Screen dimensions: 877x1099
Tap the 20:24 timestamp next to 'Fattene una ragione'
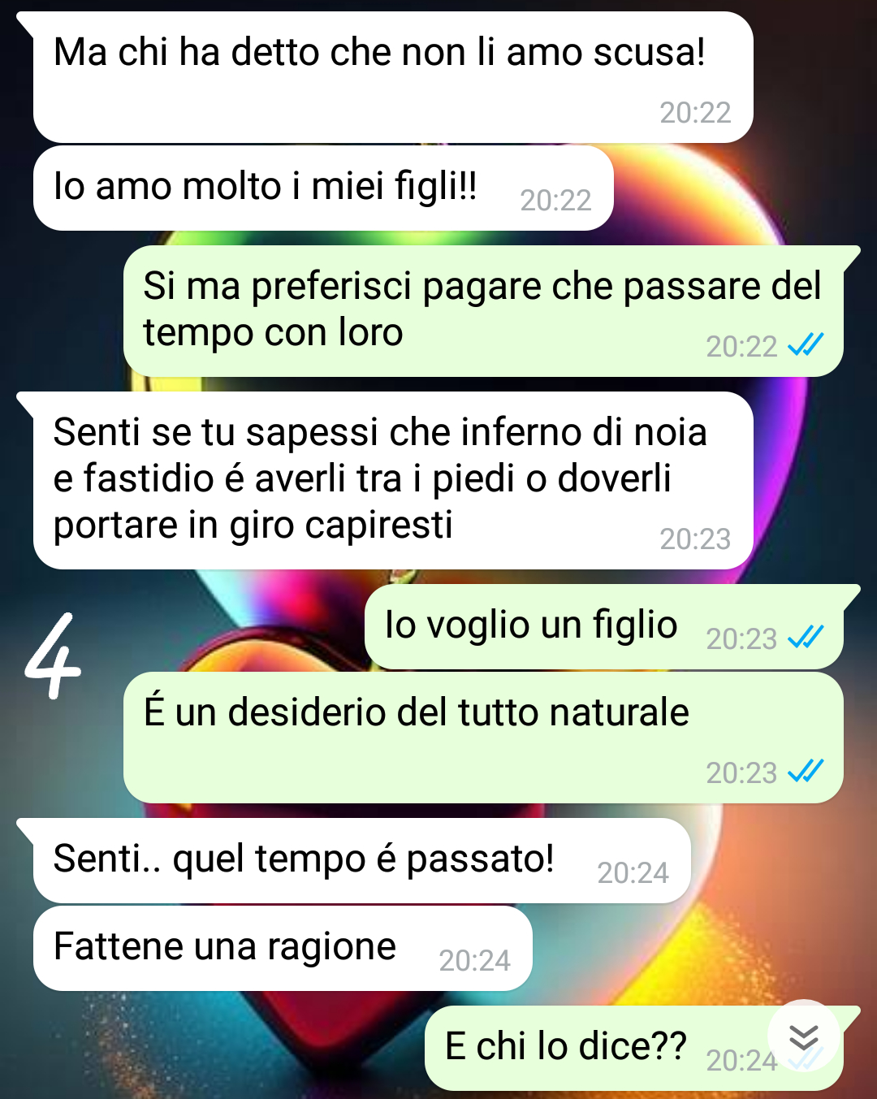474,961
